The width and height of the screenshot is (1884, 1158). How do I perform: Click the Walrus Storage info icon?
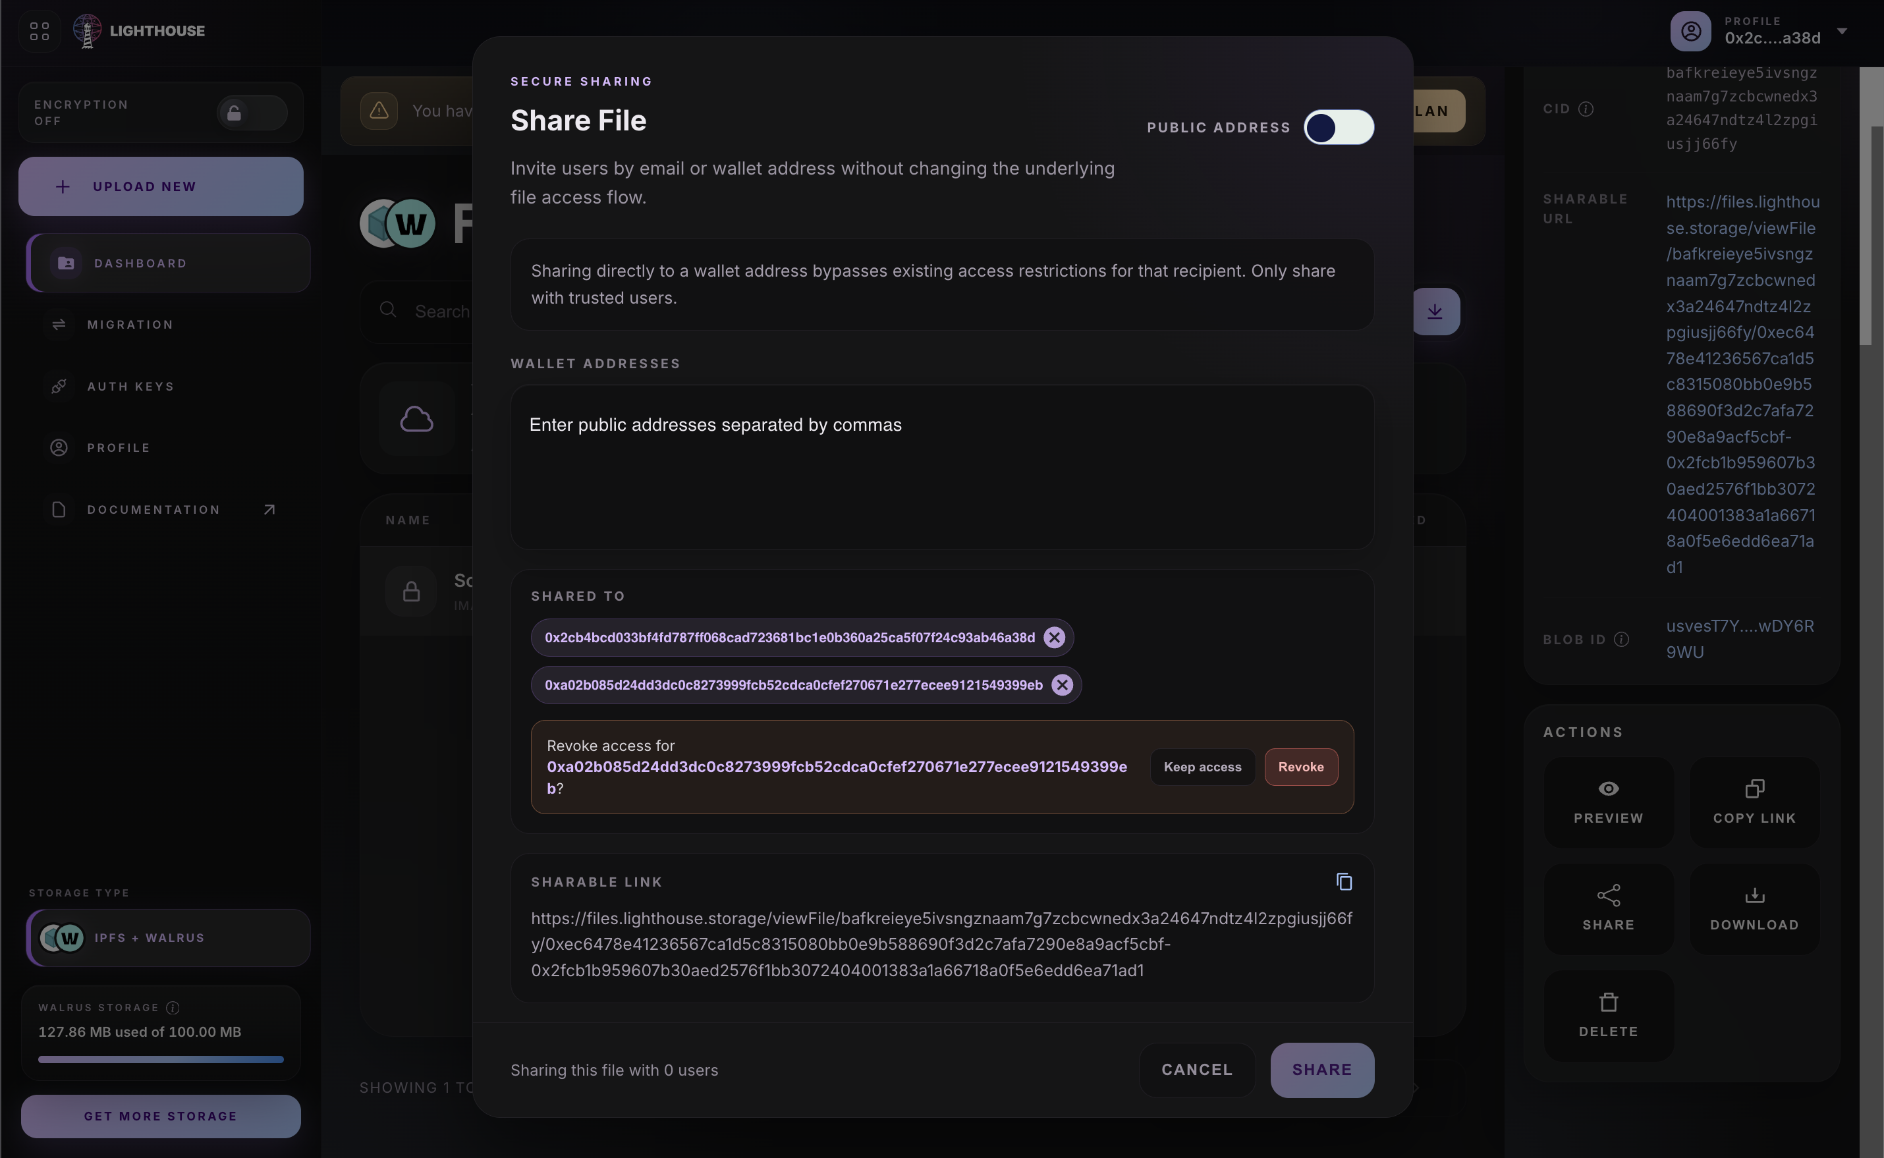[x=173, y=1007]
